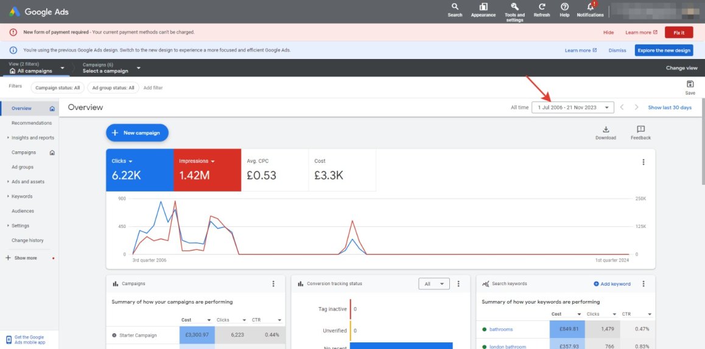This screenshot has width=705, height=349.
Task: Save the current filter set
Action: point(690,88)
